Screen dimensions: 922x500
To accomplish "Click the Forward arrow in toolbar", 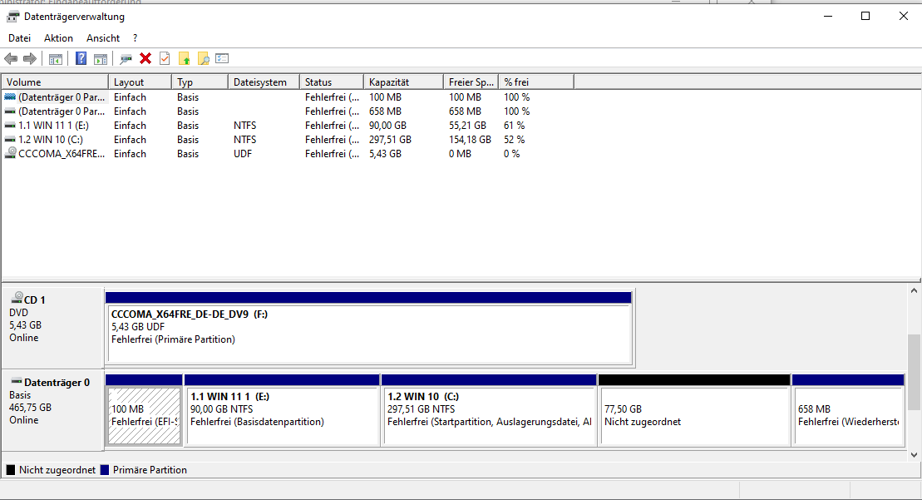I will [x=29, y=59].
